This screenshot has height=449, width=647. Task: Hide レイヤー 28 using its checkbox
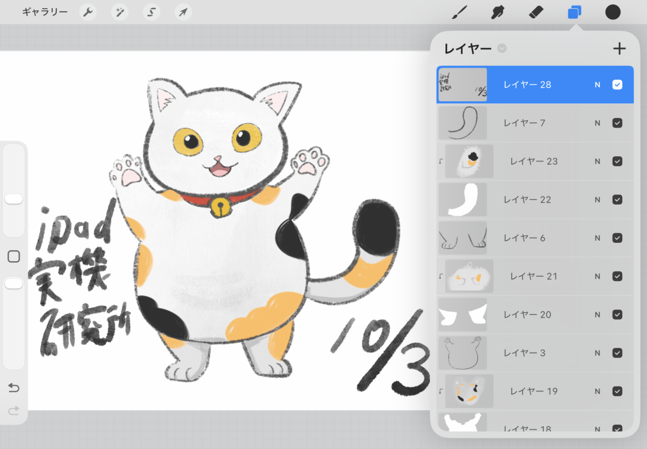[617, 85]
